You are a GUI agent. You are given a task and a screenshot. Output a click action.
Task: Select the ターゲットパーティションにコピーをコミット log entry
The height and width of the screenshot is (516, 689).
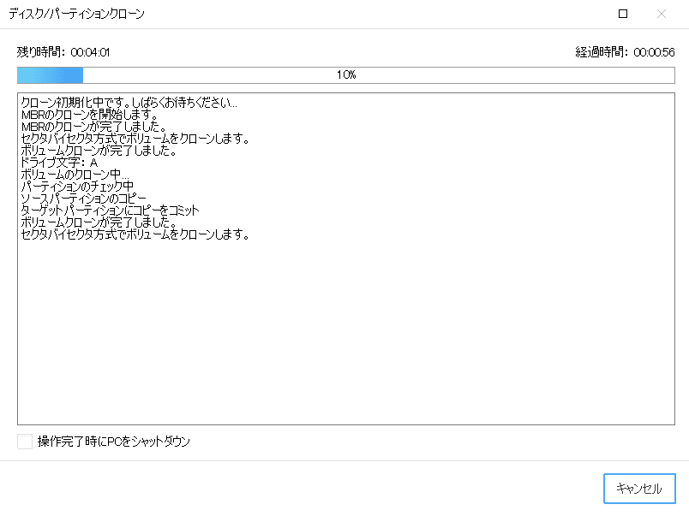coord(110,211)
